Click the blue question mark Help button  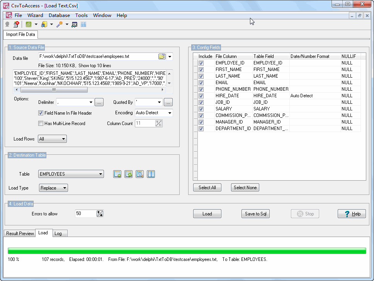tap(352, 214)
